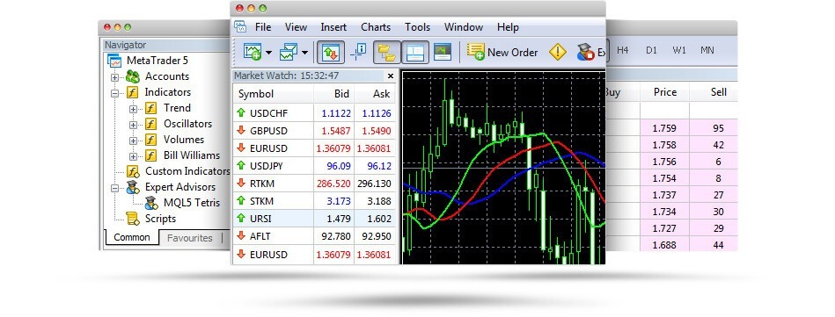The height and width of the screenshot is (317, 835).
Task: Close the Market Watch panel
Action: point(391,76)
